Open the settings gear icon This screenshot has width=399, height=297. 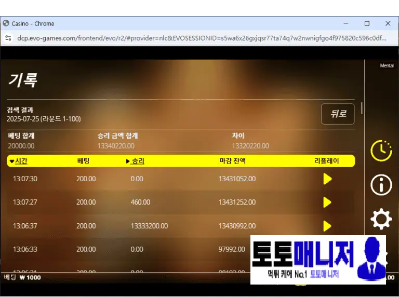(381, 220)
